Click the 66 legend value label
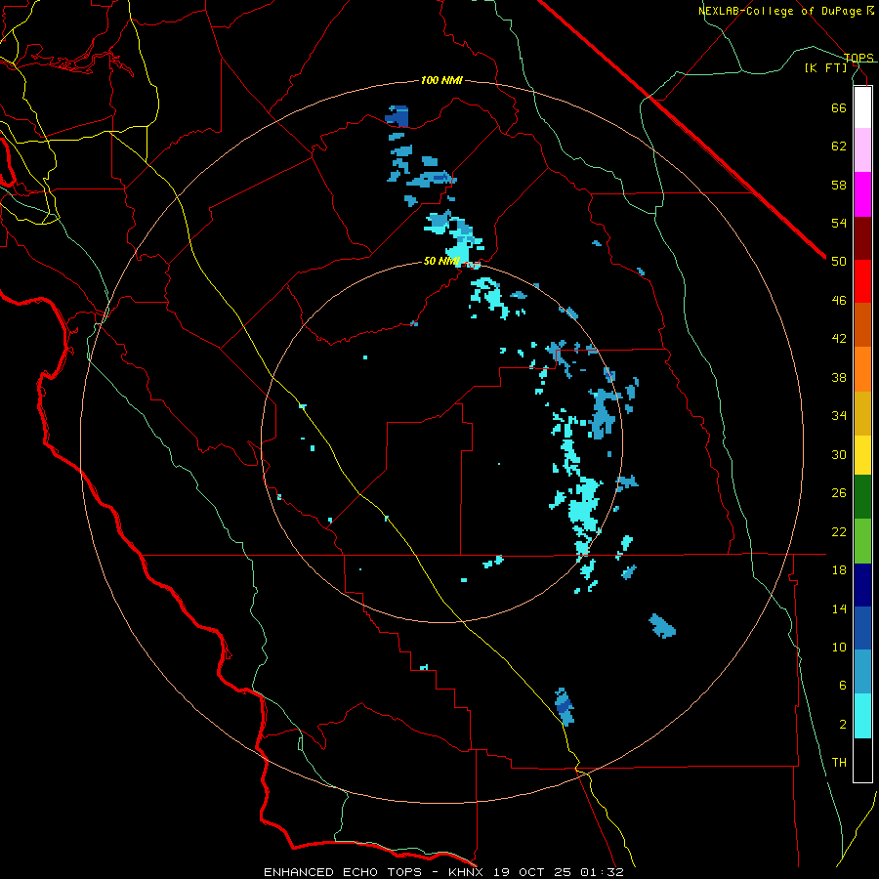The height and width of the screenshot is (879, 879). coord(839,107)
